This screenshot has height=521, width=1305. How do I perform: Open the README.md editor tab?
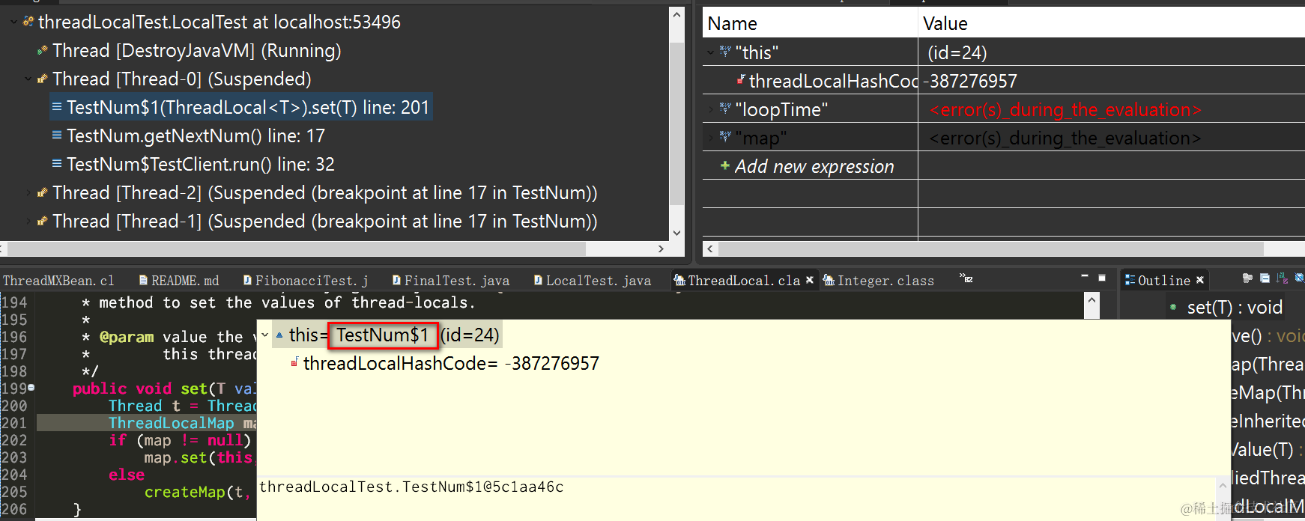[178, 281]
